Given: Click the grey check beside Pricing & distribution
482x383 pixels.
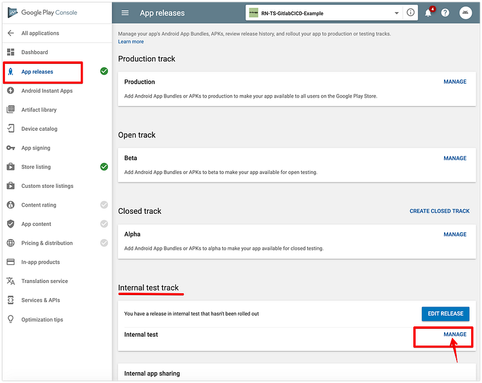Looking at the screenshot, I should pos(104,243).
